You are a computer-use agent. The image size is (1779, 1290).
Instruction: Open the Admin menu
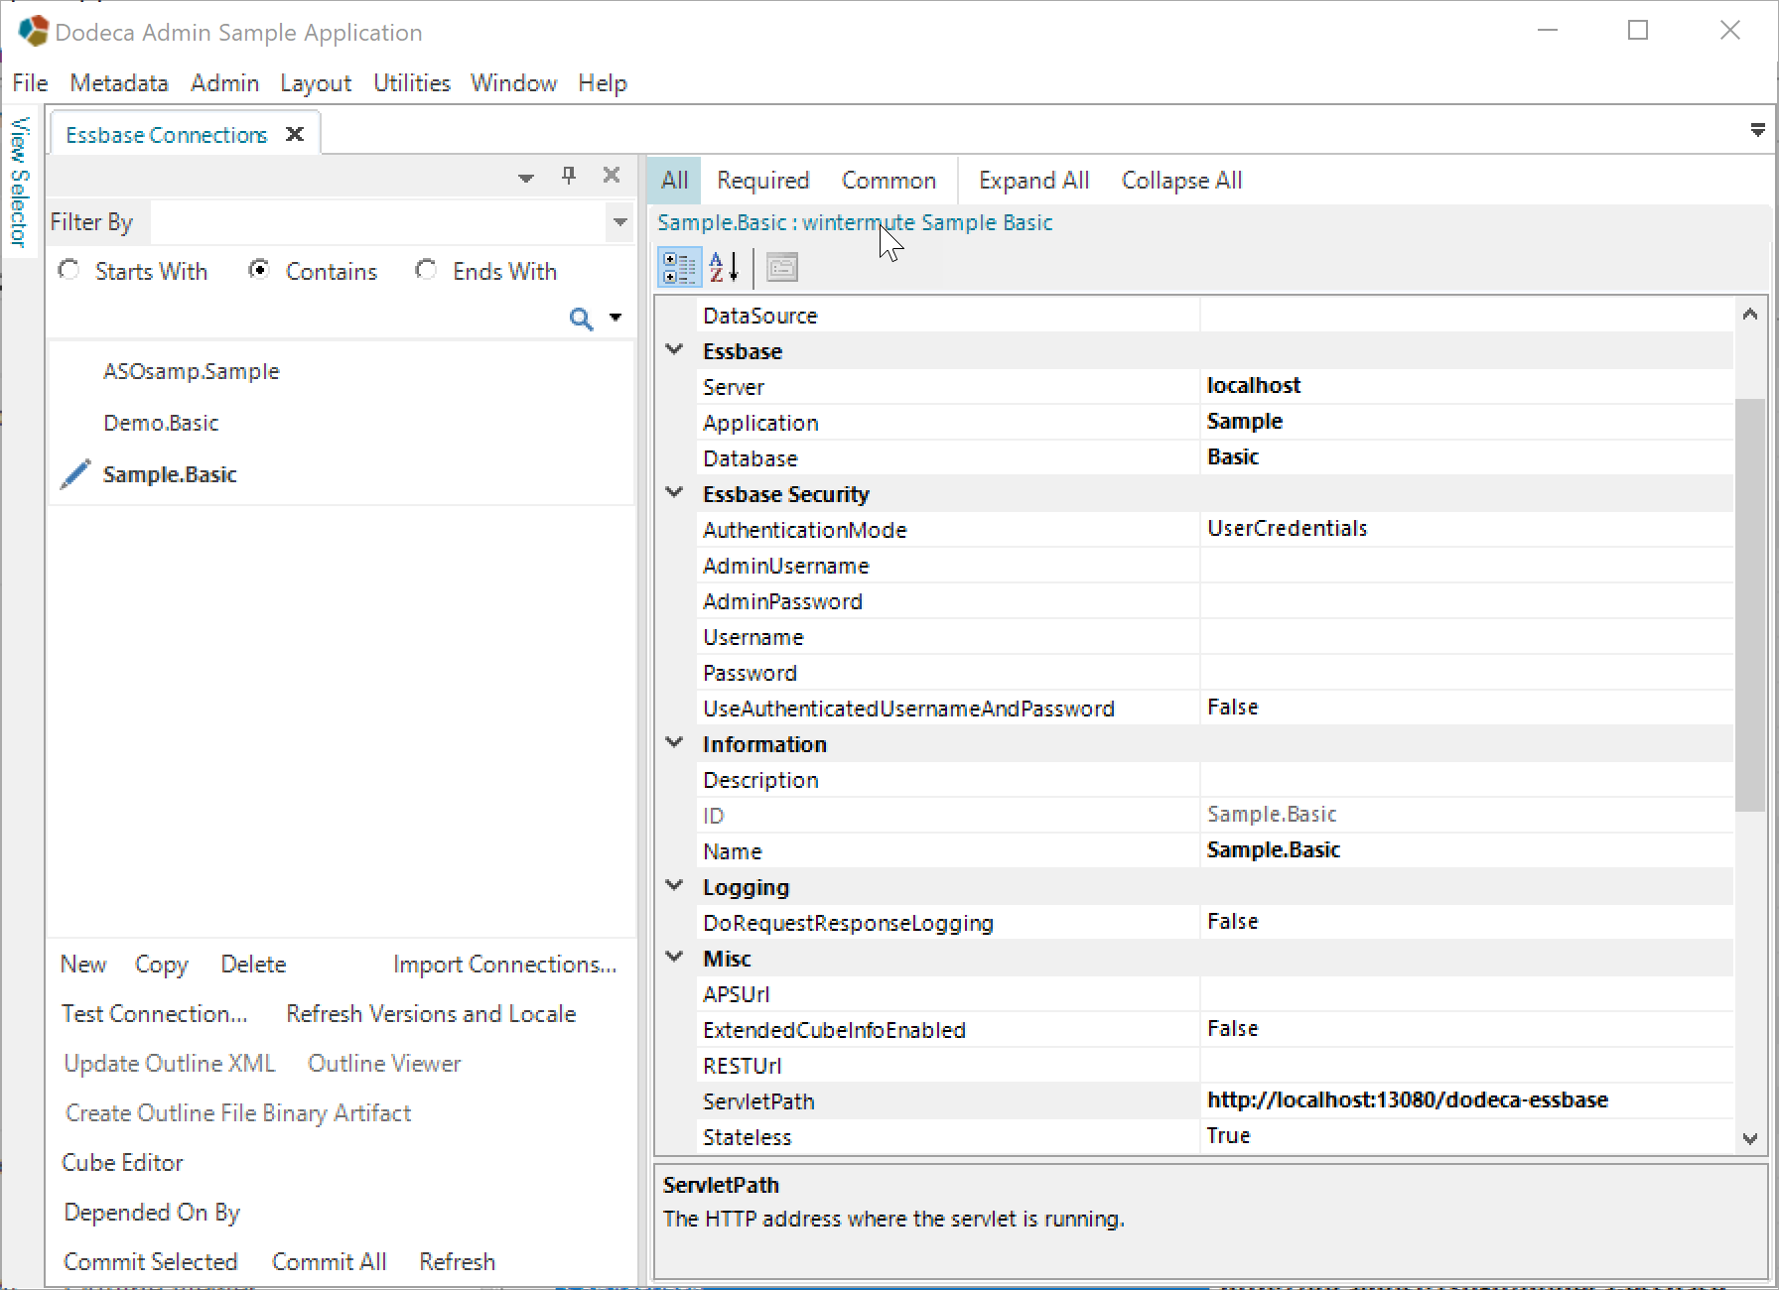(x=224, y=83)
